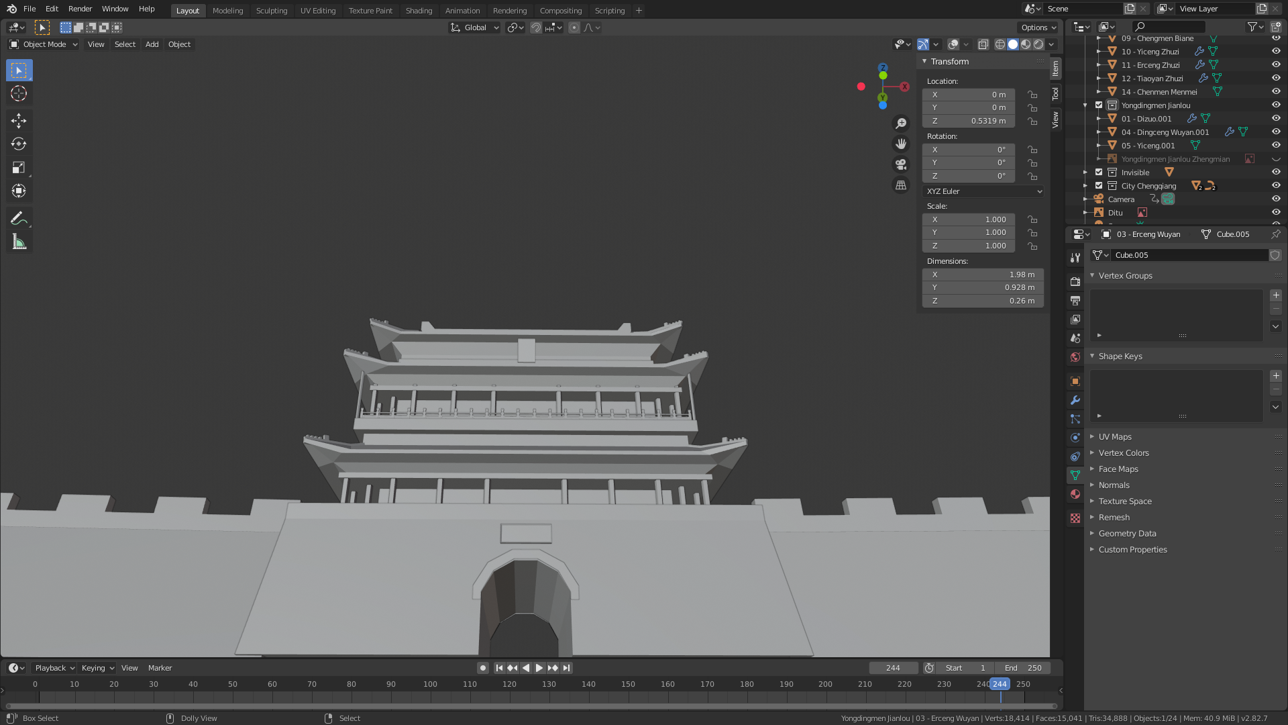Switch to the Tool tab in the sidebar
Viewport: 1288px width, 725px height.
click(x=1055, y=94)
